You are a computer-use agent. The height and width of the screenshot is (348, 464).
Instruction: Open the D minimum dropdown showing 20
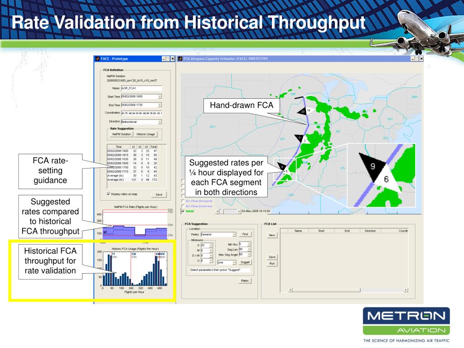point(211,245)
